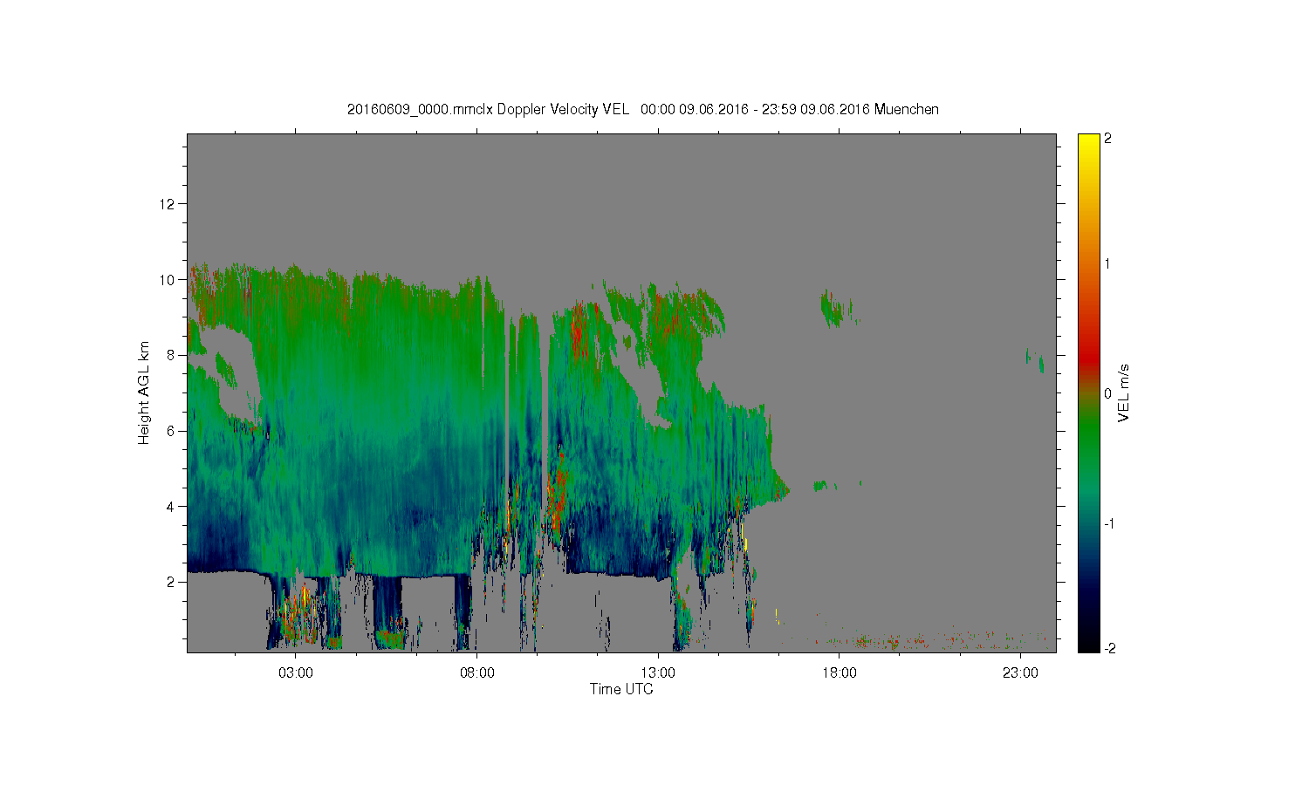Viewport: 1309px width, 785px height.
Task: Click the 18:00 time tick label
Action: 840,673
